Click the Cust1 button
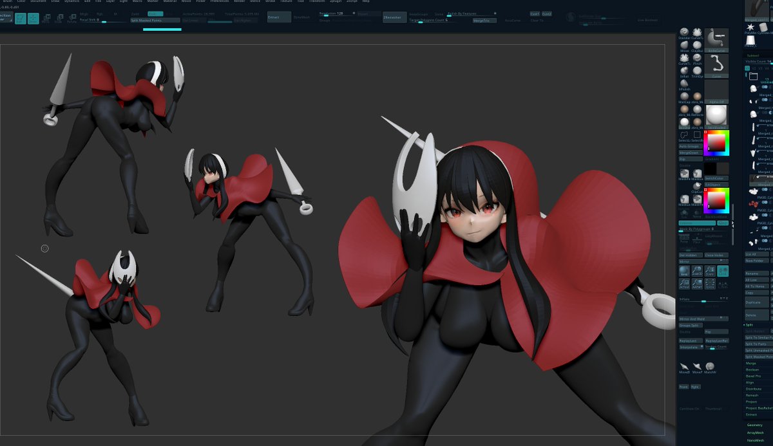 [535, 14]
